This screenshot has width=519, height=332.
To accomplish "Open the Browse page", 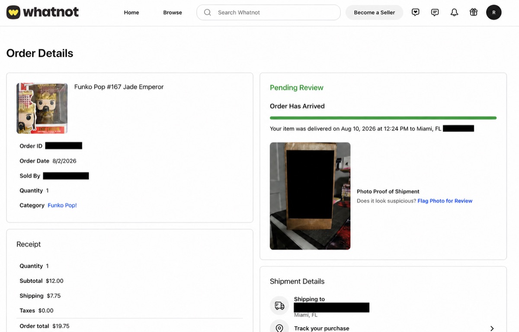I will (173, 13).
